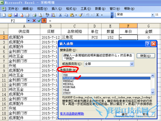Viewport: 161px width, 121px height.
Task: Select VDB in the function list
Action: [107, 75]
